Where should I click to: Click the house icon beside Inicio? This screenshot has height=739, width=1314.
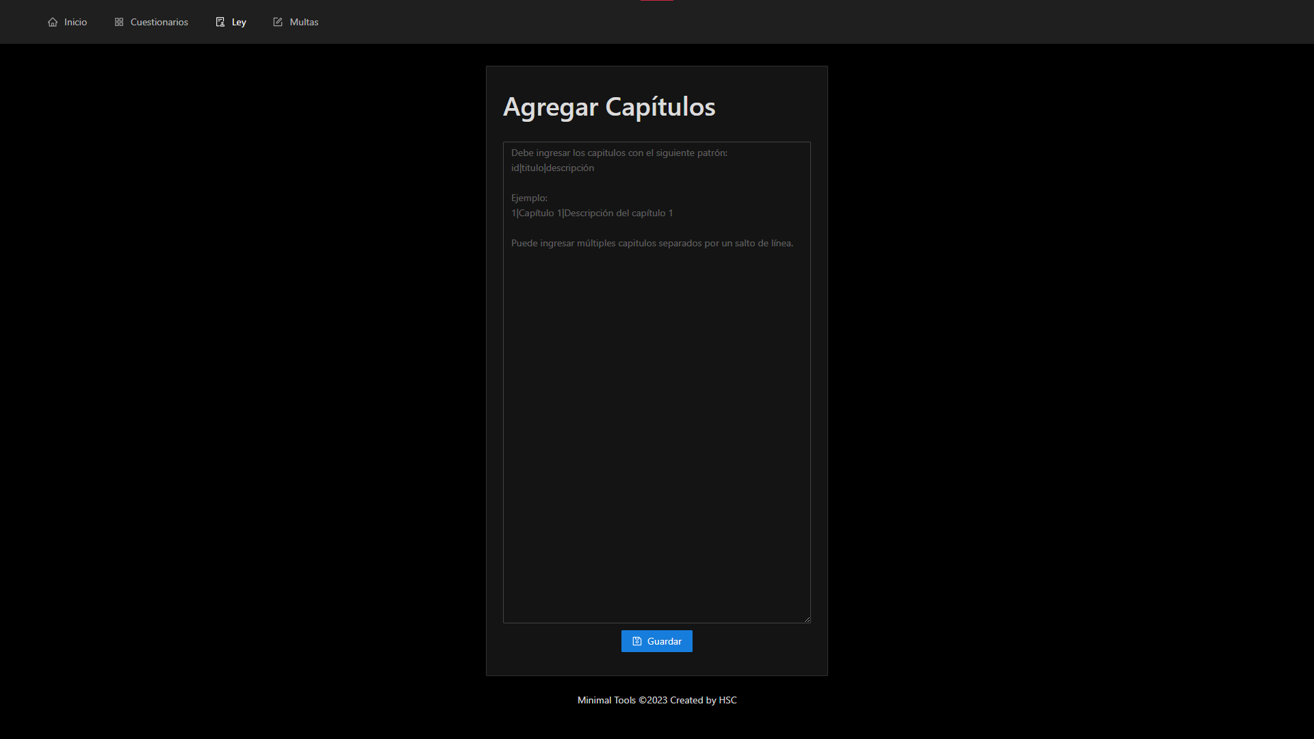tap(53, 22)
